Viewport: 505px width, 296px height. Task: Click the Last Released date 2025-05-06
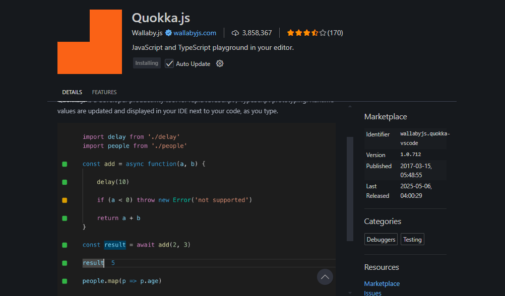(416, 191)
